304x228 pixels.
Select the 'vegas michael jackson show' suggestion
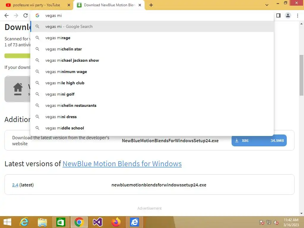pos(152,60)
